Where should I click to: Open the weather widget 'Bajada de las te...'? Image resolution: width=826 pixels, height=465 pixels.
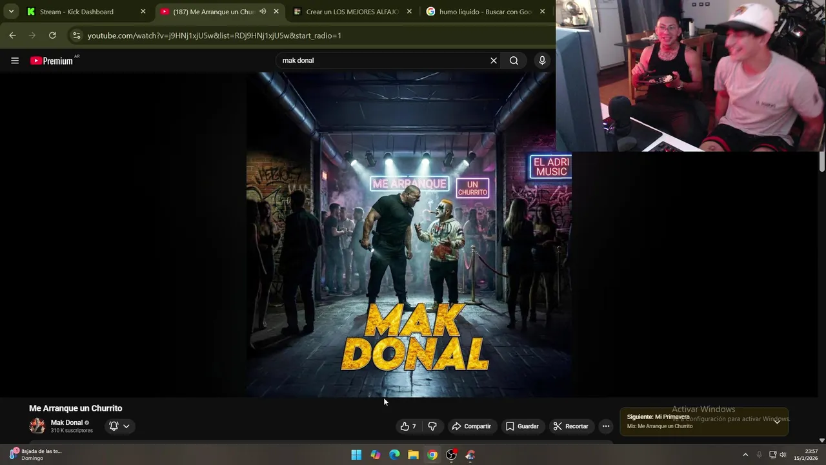(x=35, y=455)
